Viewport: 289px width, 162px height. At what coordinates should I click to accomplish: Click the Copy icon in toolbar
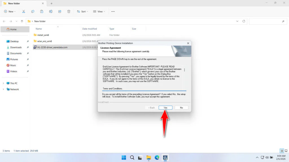tap(33, 12)
